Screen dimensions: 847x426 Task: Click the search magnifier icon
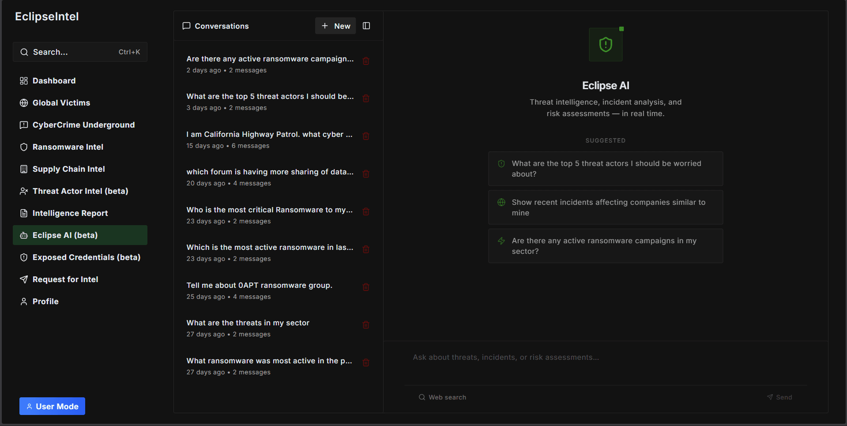[x=24, y=52]
